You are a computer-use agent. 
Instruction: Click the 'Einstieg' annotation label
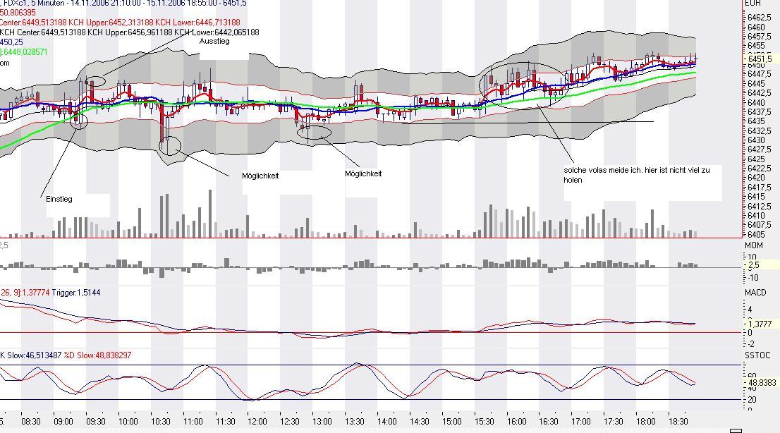click(x=59, y=199)
